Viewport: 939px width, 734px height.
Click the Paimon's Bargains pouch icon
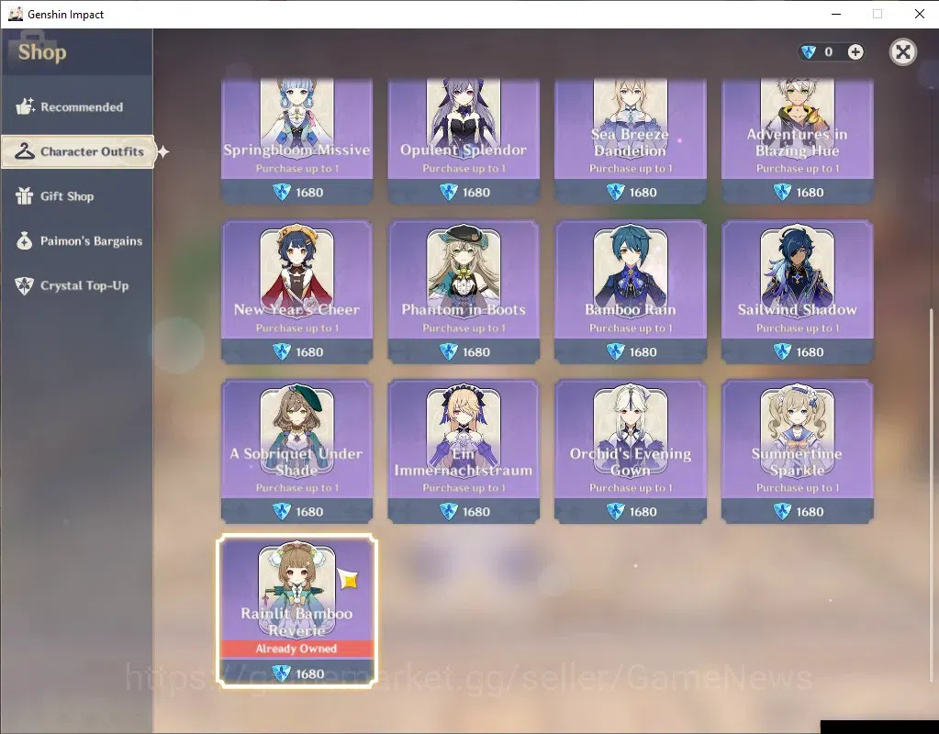[25, 240]
